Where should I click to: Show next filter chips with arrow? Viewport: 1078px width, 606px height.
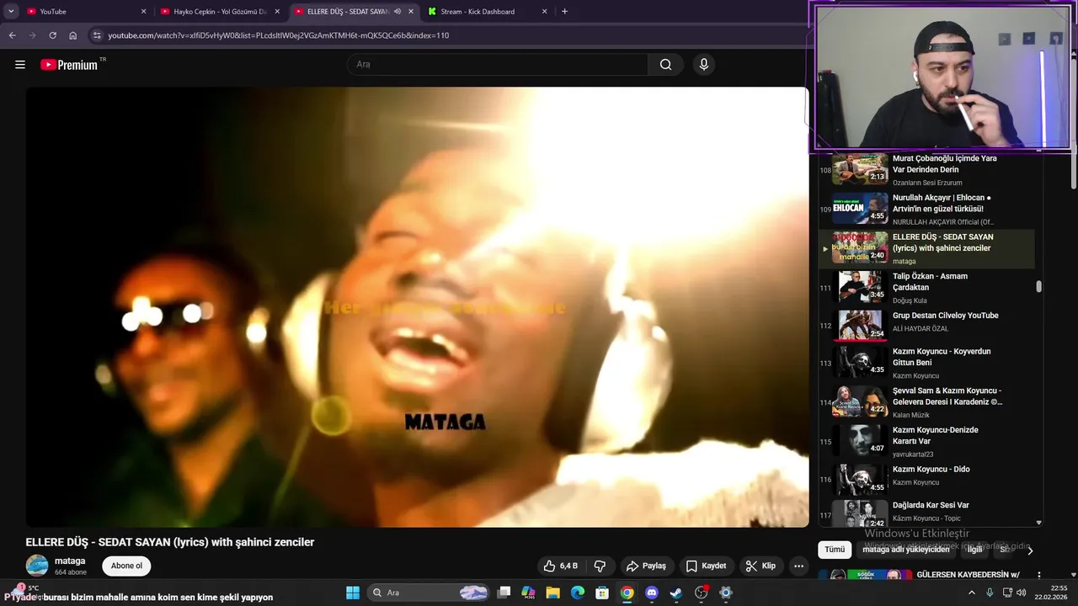pyautogui.click(x=1029, y=550)
